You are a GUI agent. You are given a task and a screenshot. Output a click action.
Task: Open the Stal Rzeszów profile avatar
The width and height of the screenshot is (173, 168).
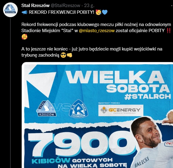[10, 10]
